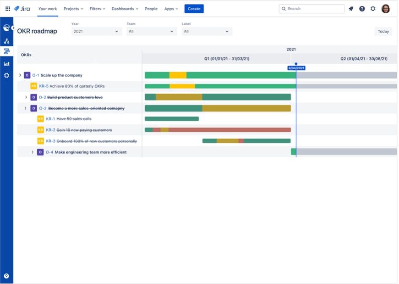Image resolution: width=399 pixels, height=284 pixels.
Task: Open the O-4 issue link
Action: click(49, 152)
